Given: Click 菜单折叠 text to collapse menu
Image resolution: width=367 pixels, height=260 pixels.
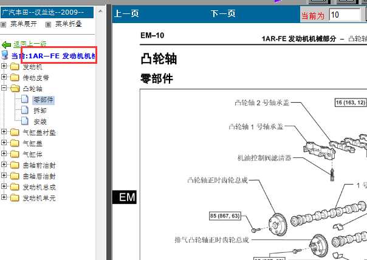Looking at the screenshot, I should (69, 24).
